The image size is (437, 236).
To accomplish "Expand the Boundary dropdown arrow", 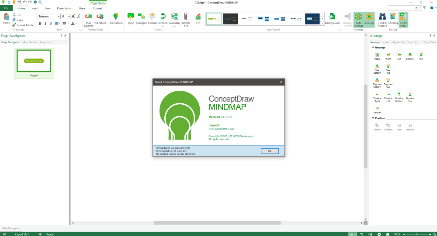I will (x=174, y=27).
